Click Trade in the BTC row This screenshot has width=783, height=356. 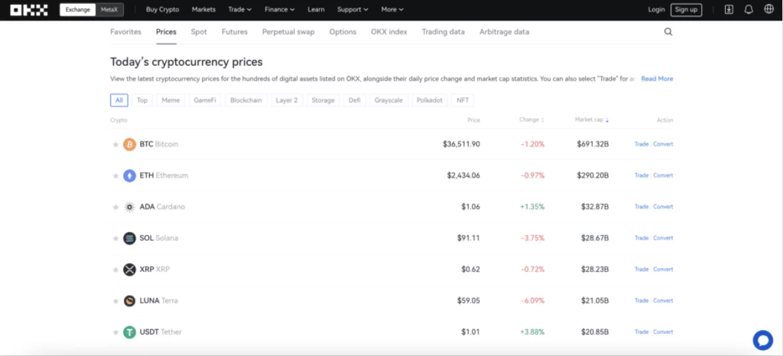click(641, 144)
